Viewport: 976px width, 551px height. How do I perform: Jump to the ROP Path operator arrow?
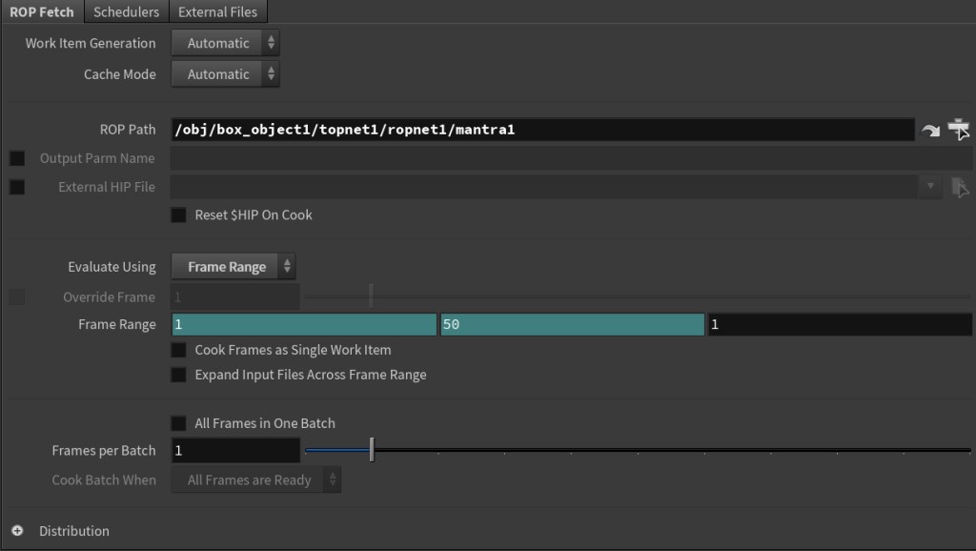(x=931, y=131)
